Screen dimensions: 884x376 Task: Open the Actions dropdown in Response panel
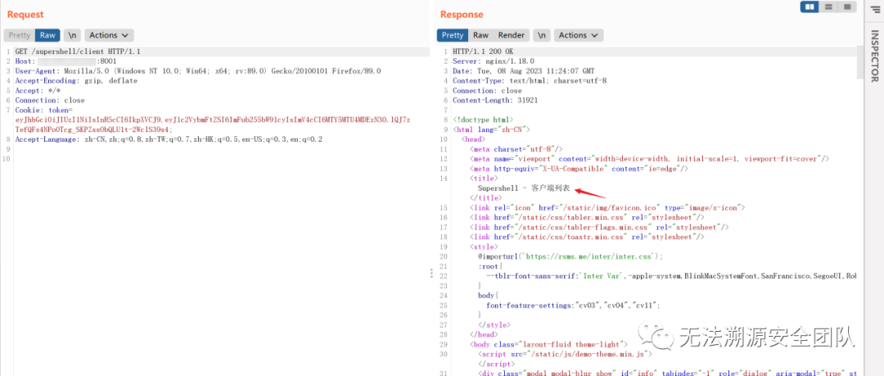(x=579, y=35)
